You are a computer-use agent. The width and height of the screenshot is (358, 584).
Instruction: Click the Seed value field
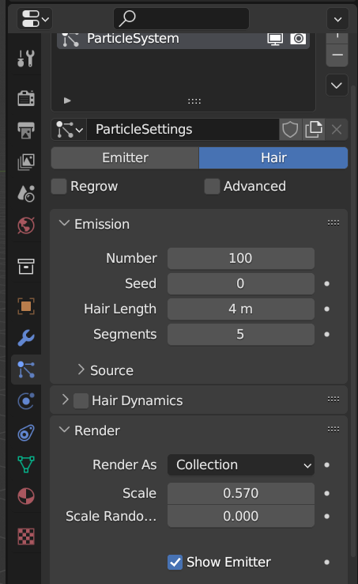[x=241, y=284]
